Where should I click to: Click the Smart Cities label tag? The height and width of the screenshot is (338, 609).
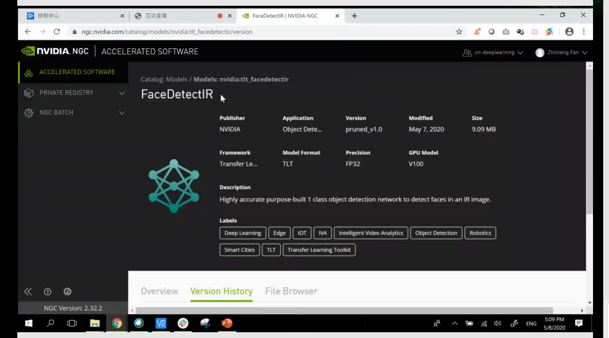(240, 250)
